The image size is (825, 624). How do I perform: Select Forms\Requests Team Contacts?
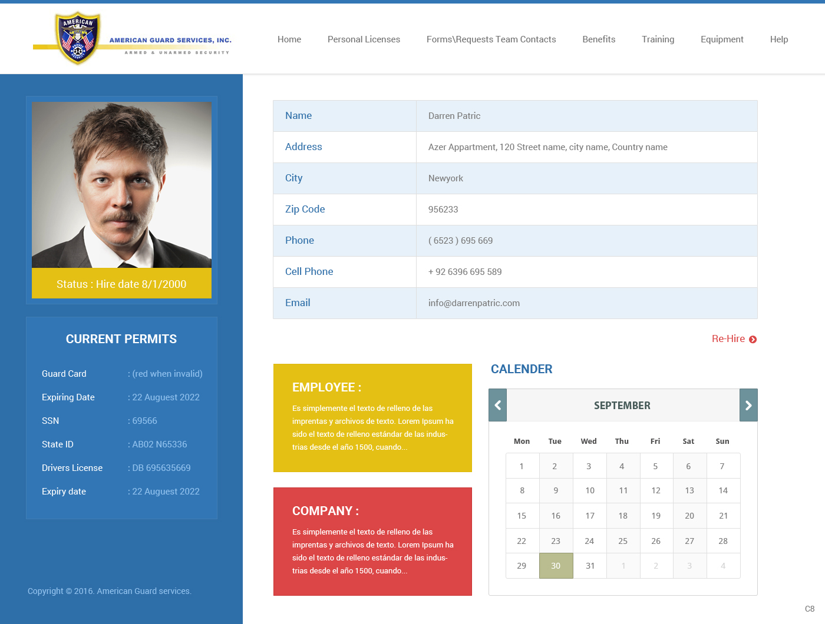coord(491,39)
